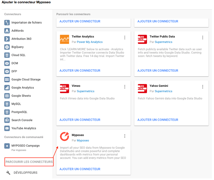The height and width of the screenshot is (180, 214).
Task: Pick the Google Cloud Storage icon
Action: [x=7, y=80]
